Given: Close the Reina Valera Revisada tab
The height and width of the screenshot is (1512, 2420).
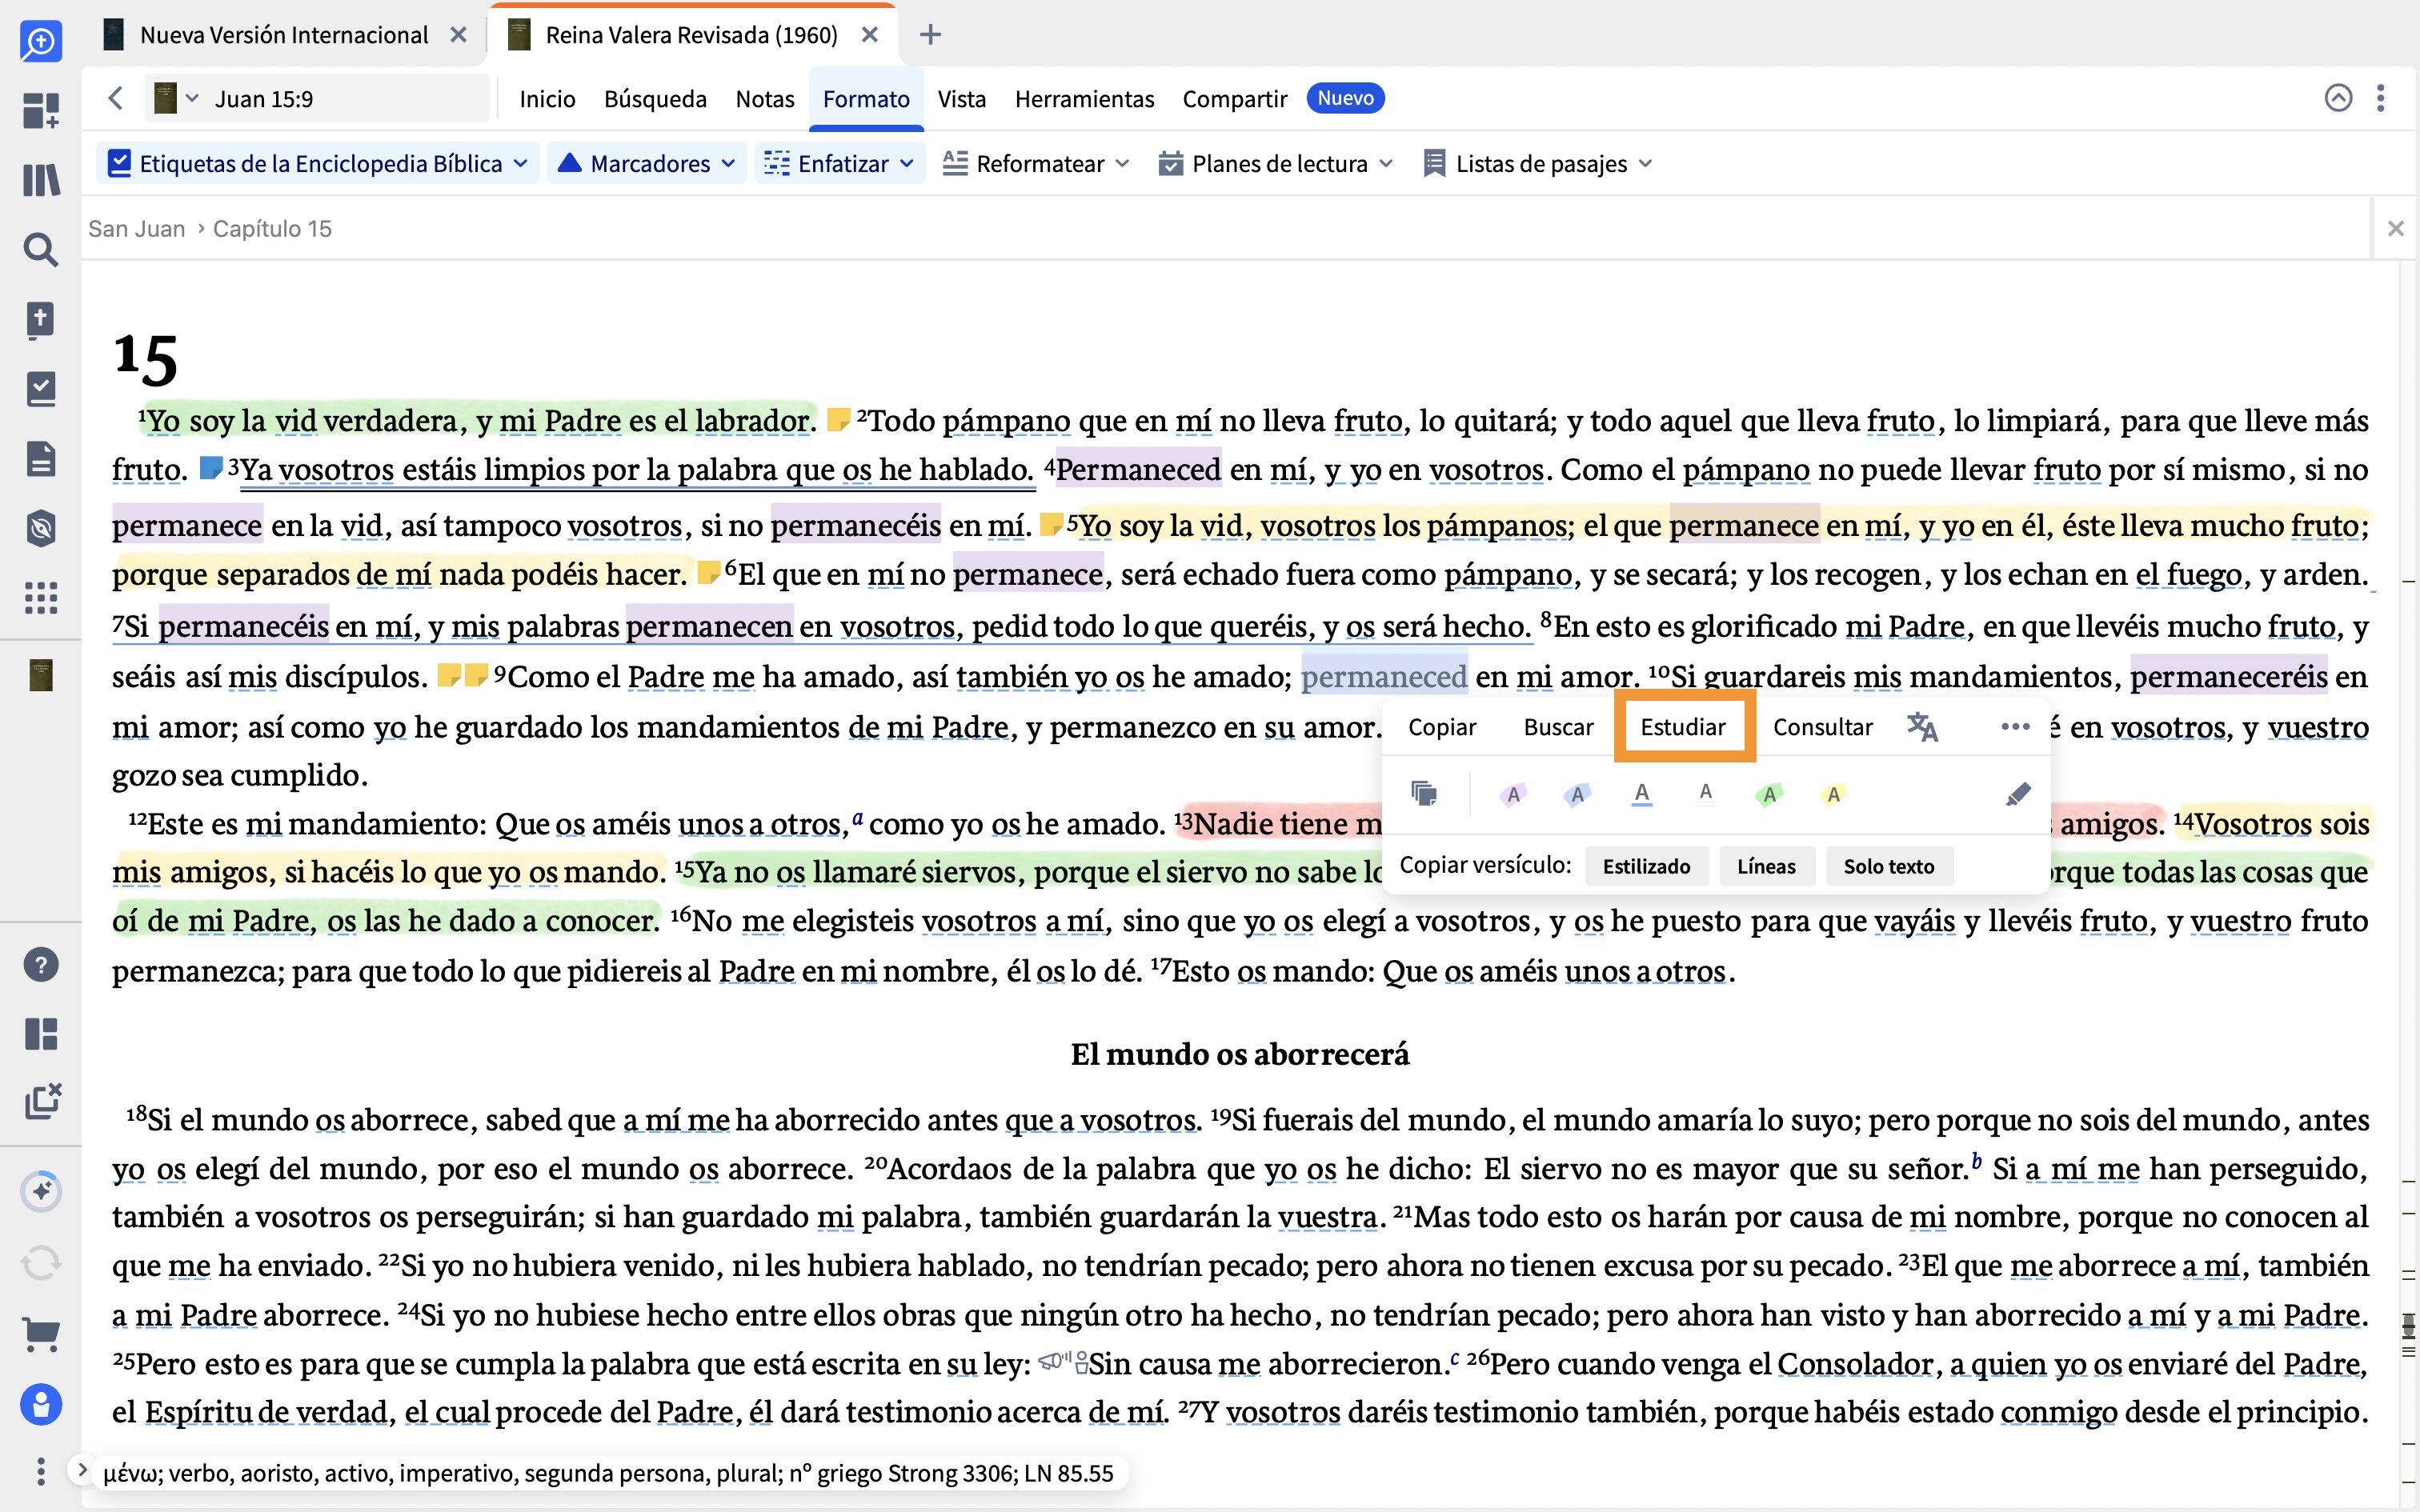Looking at the screenshot, I should 870,35.
